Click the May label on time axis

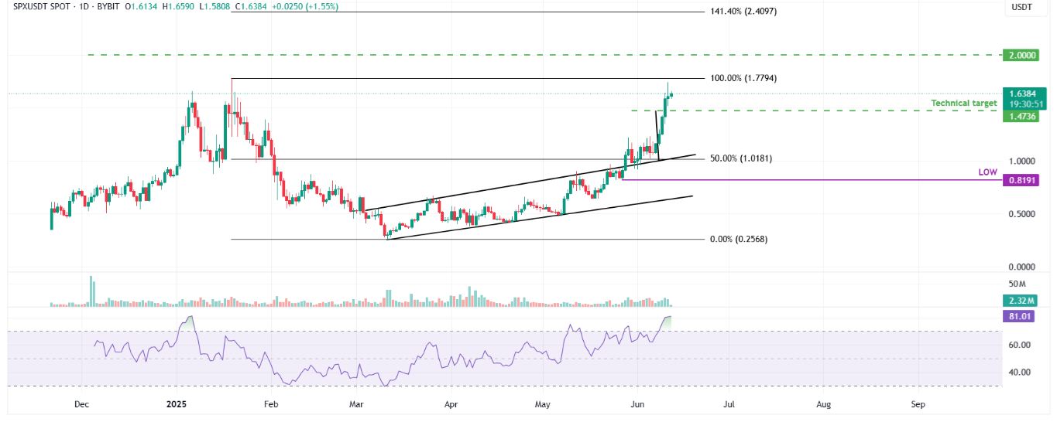click(543, 404)
